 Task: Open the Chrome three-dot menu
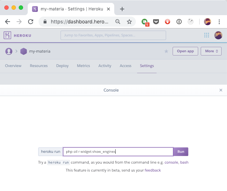tap(219, 22)
